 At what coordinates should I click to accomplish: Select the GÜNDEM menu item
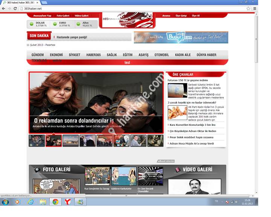click(x=38, y=55)
